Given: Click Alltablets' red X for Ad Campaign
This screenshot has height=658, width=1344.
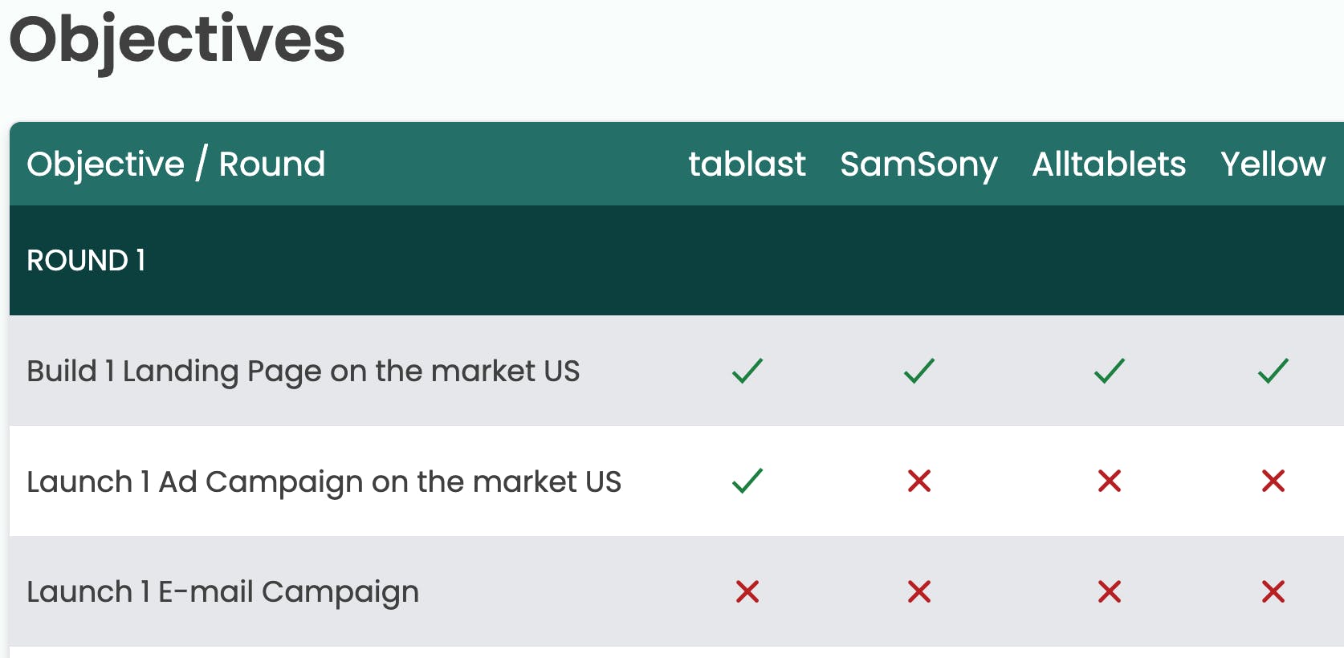Looking at the screenshot, I should (x=1109, y=481).
